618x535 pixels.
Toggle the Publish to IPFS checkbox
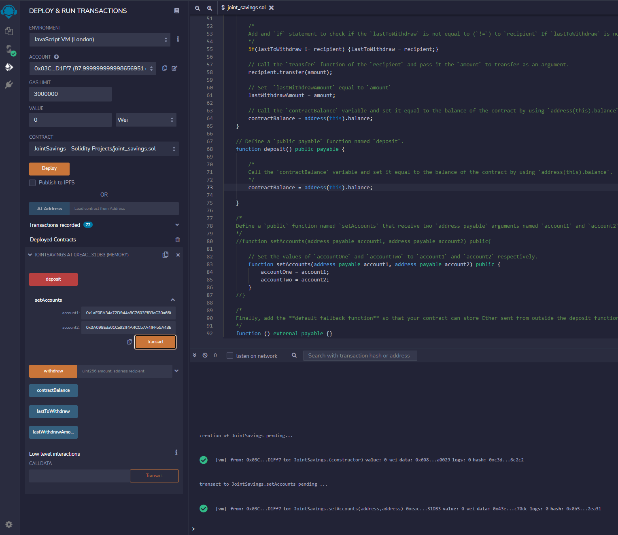32,183
